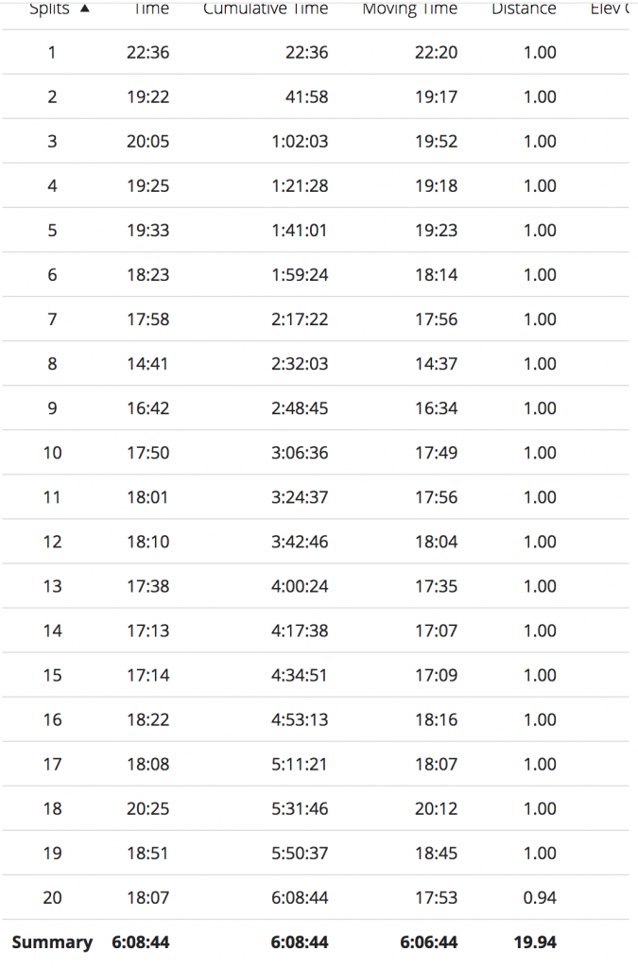
Task: Sort by the Splits column header
Action: 49,8
